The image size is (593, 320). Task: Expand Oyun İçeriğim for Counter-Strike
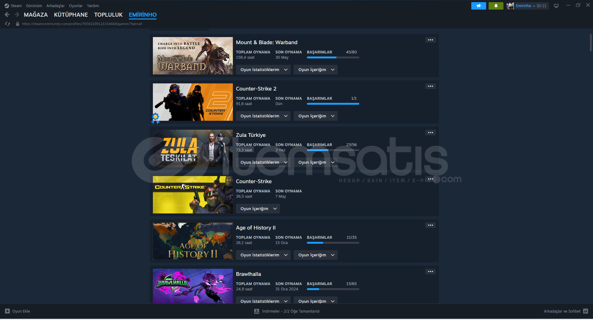pyautogui.click(x=258, y=209)
